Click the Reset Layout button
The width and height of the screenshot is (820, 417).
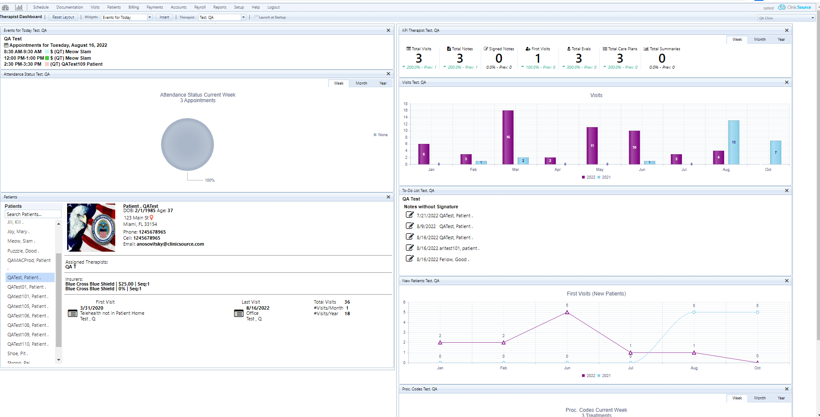[63, 17]
